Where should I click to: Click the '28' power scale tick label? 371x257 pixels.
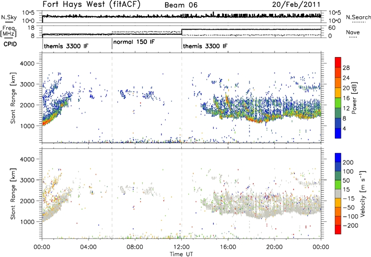tap(346, 68)
